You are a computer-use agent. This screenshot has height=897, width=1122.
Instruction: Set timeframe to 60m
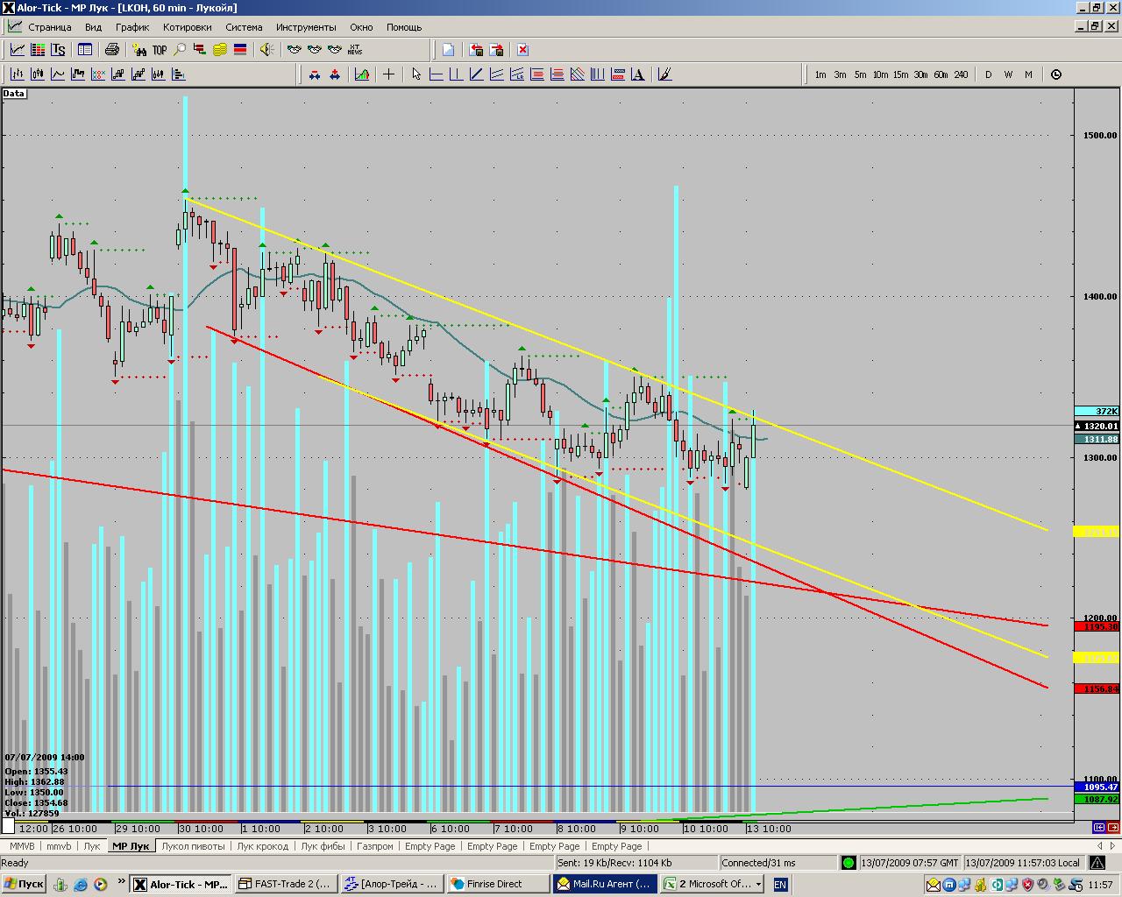pyautogui.click(x=941, y=74)
